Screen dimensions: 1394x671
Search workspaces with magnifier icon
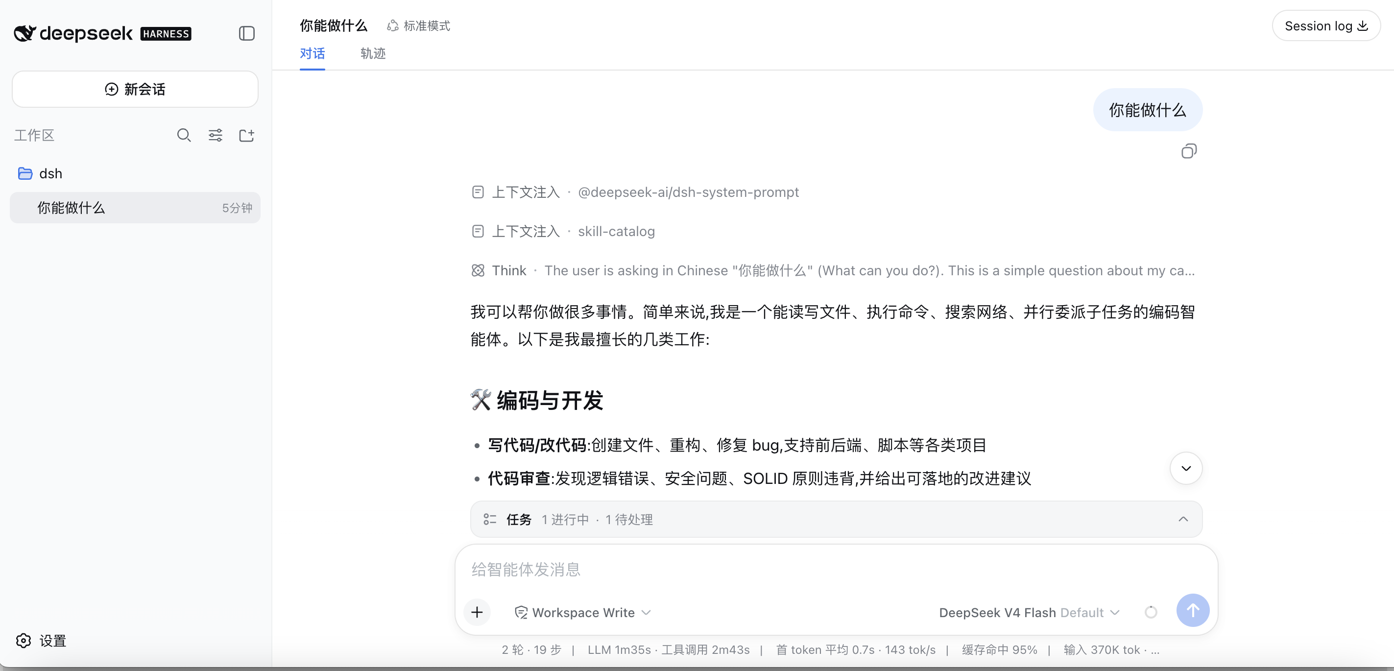tap(184, 135)
